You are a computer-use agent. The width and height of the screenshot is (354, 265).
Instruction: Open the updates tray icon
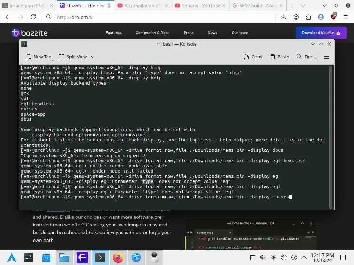[294, 257]
